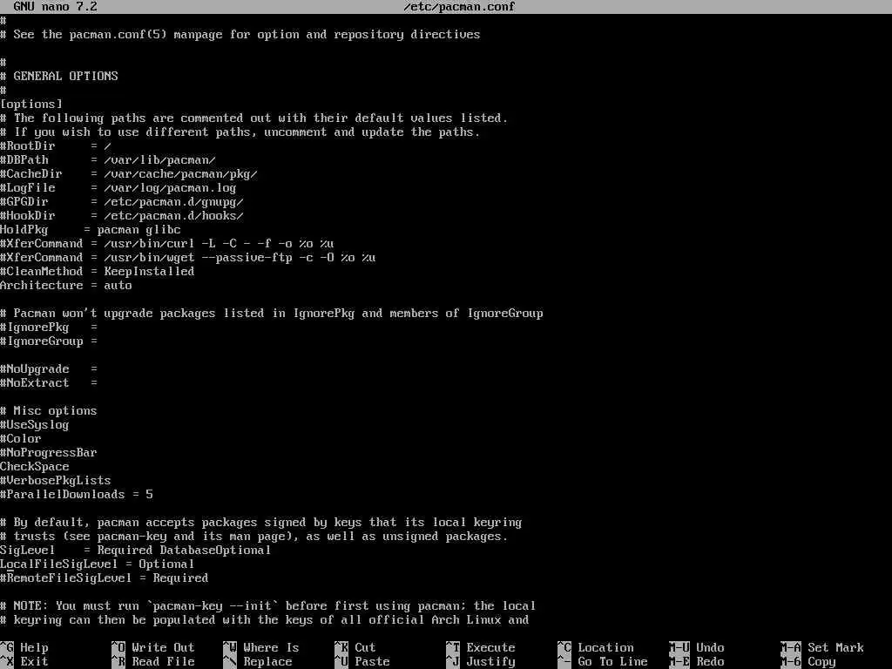892x669 pixels.
Task: Place cursor on the #VerbosePkgLists line
Action: [x=56, y=481]
